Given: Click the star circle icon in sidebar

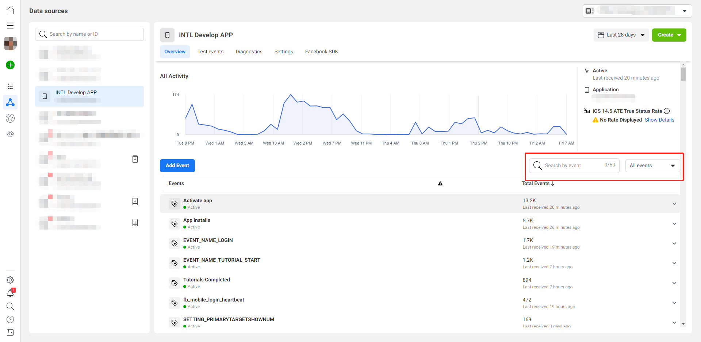Looking at the screenshot, I should pyautogui.click(x=10, y=118).
